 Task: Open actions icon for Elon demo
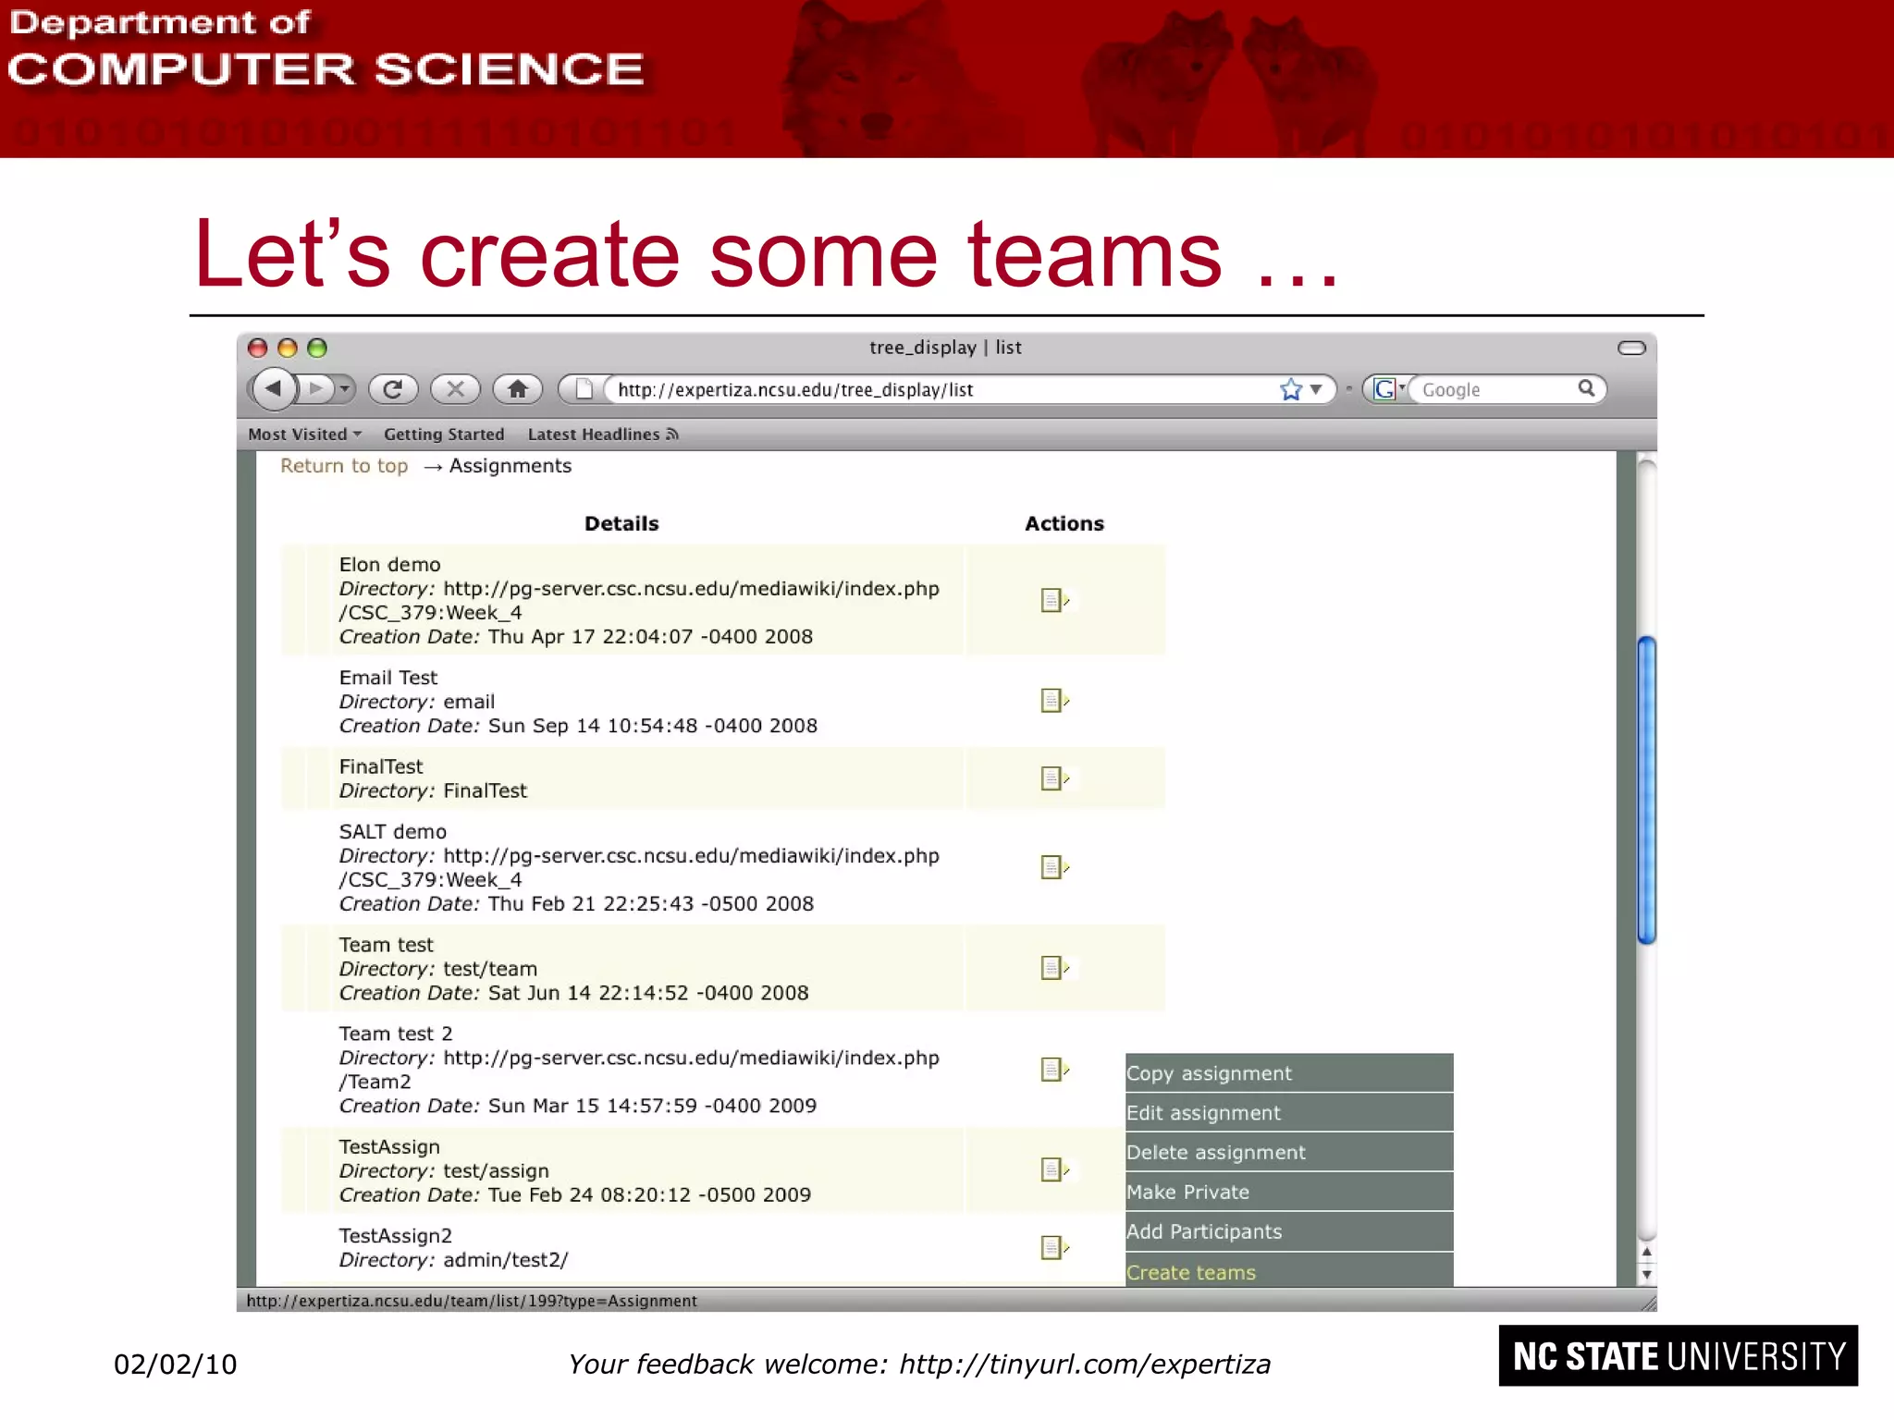(x=1053, y=601)
